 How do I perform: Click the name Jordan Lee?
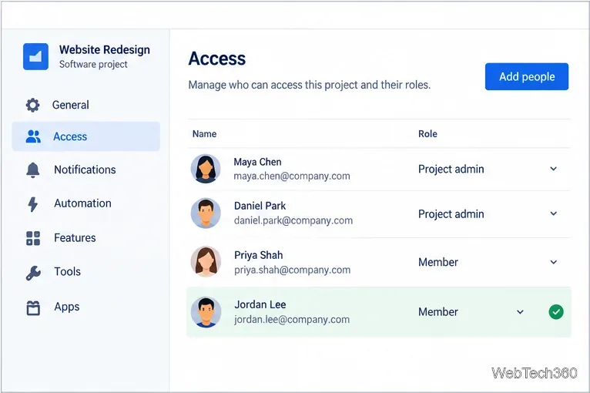[260, 304]
